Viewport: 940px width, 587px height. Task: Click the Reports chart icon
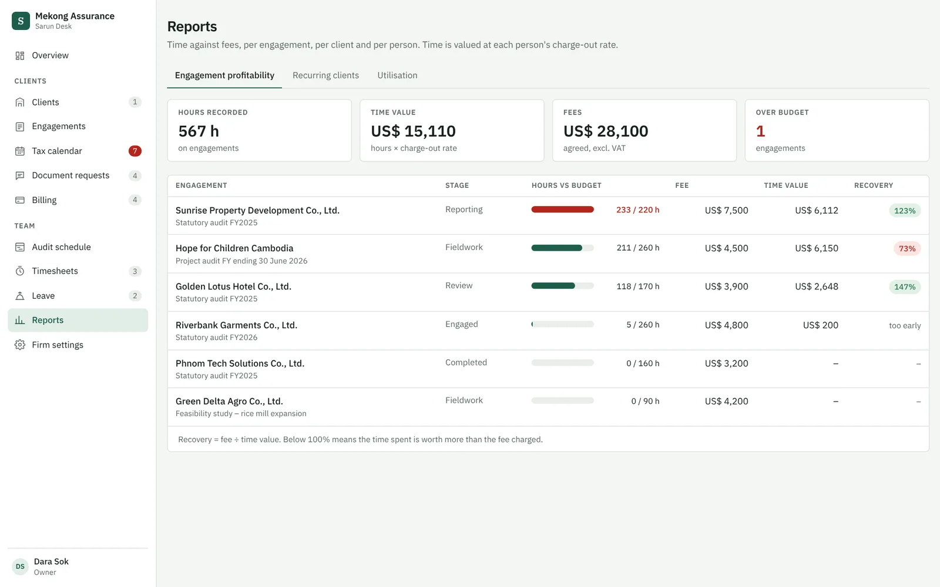(x=20, y=321)
